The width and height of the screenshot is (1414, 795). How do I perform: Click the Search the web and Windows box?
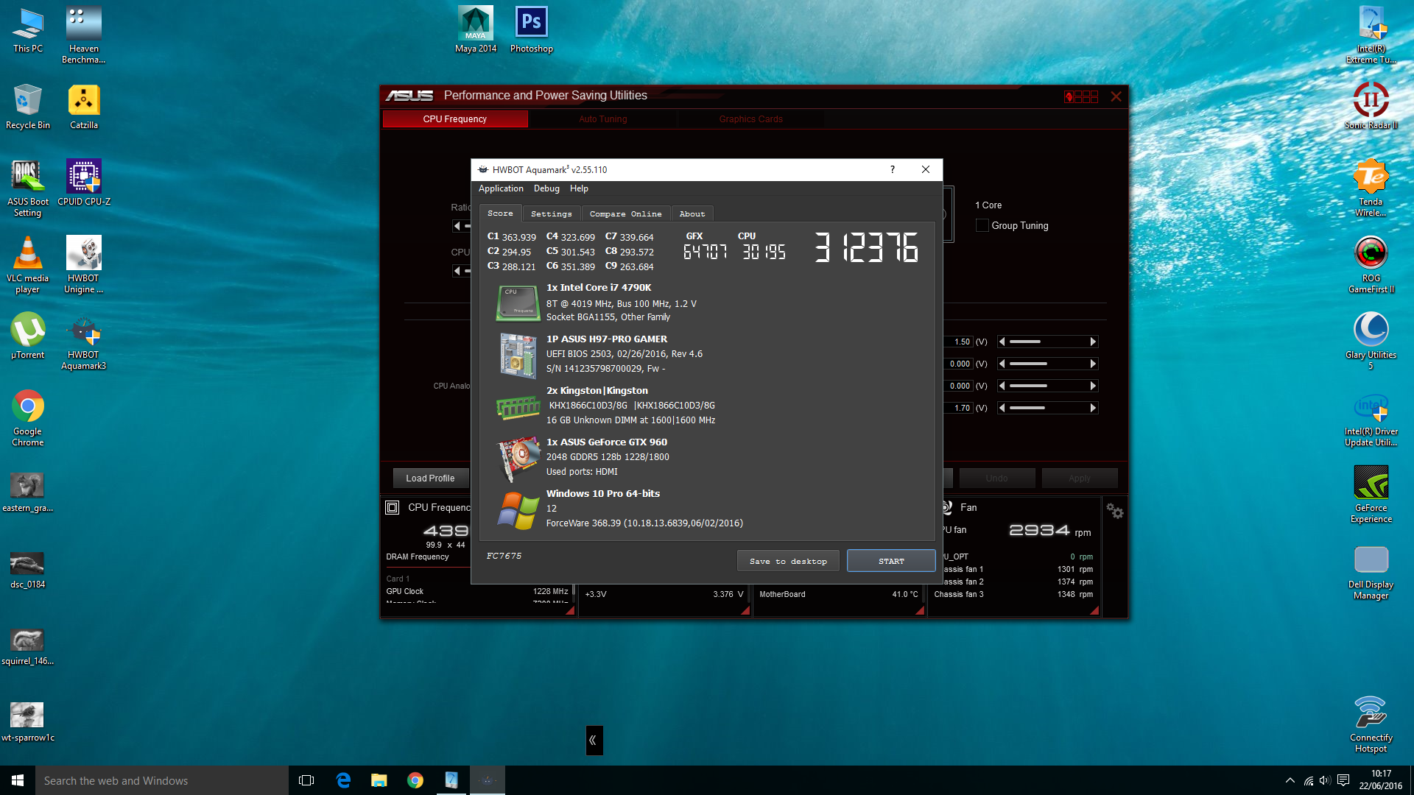[162, 780]
